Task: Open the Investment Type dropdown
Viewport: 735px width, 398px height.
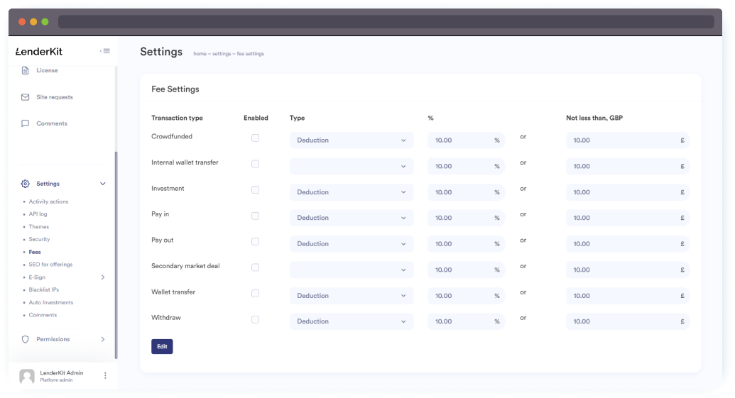Action: [352, 192]
